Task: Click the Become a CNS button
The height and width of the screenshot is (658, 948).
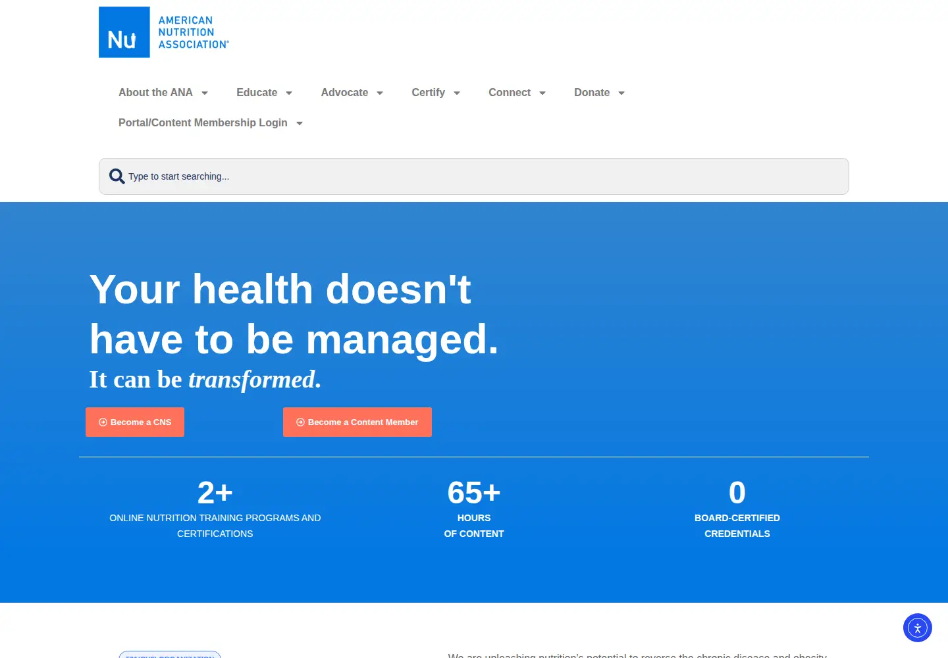Action: click(135, 422)
